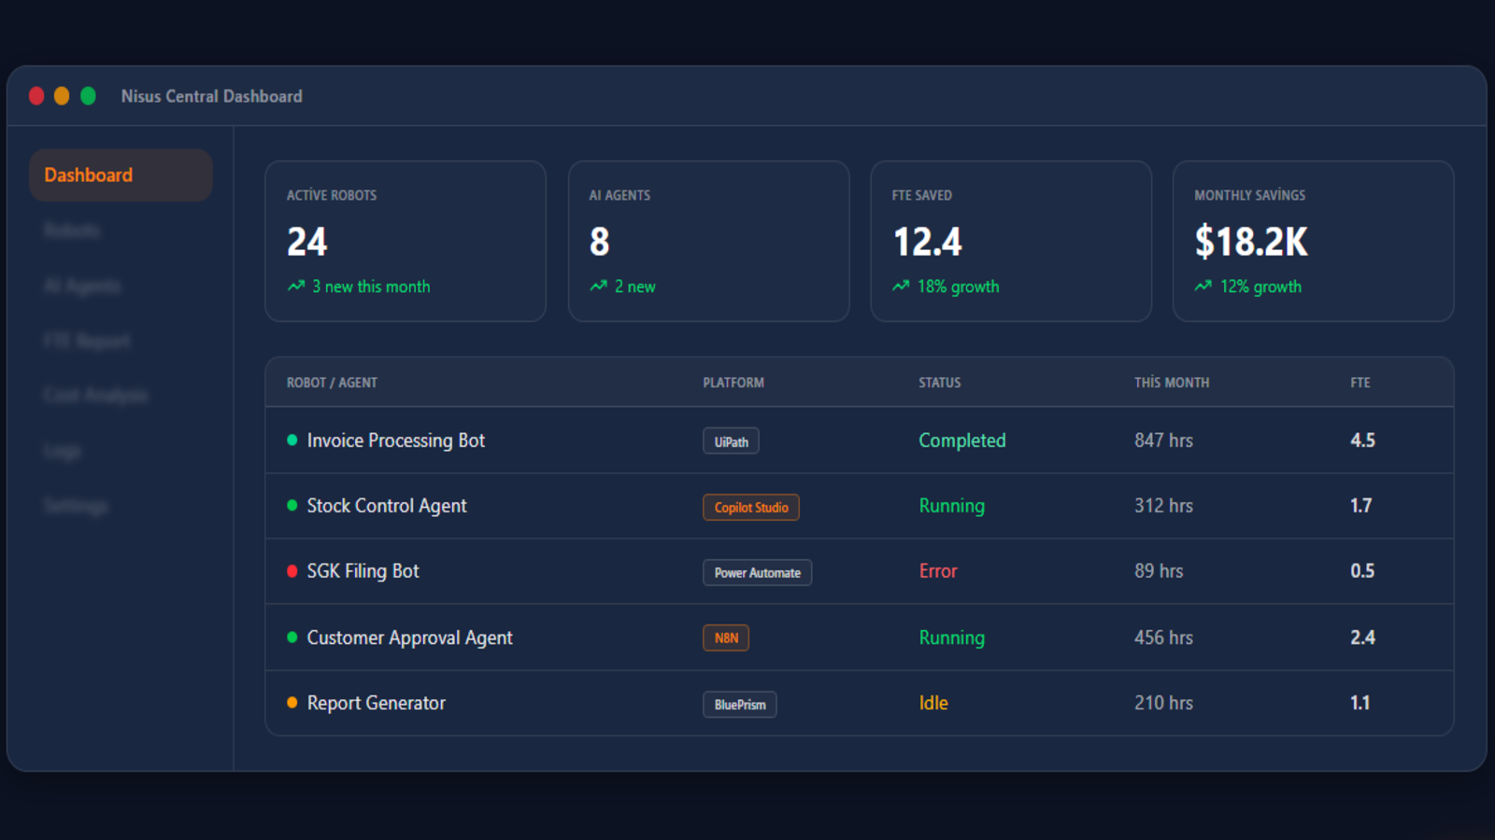Click the N8N platform badge
The width and height of the screenshot is (1495, 840).
726,637
